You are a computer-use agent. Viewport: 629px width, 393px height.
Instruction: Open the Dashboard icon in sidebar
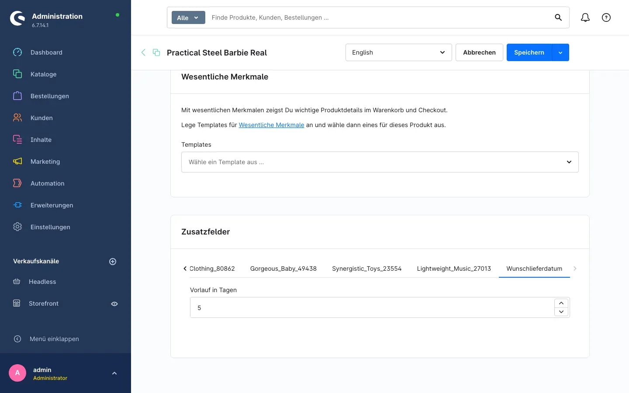coord(17,52)
